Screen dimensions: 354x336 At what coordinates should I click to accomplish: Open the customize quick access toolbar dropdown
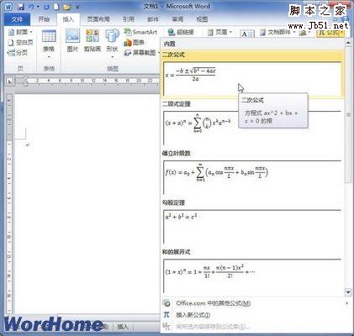[77, 8]
